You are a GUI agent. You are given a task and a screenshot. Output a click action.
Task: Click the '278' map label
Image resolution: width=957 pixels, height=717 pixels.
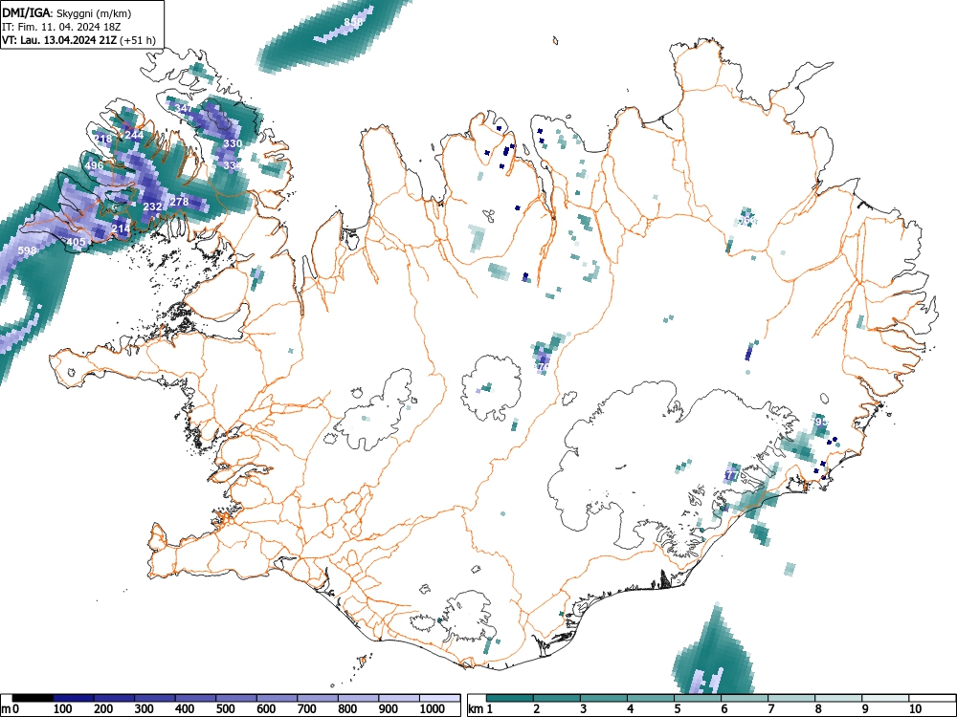[179, 202]
